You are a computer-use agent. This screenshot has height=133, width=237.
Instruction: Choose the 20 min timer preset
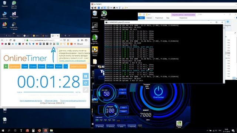41,66
